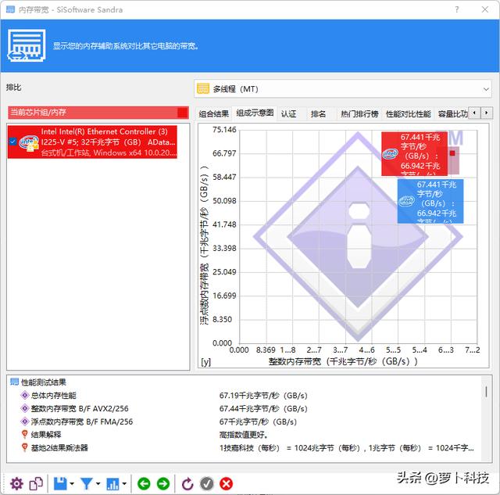Image resolution: width=500 pixels, height=495 pixels.
Task: Click the Intel logo in blue chart tooltip
Action: point(406,201)
